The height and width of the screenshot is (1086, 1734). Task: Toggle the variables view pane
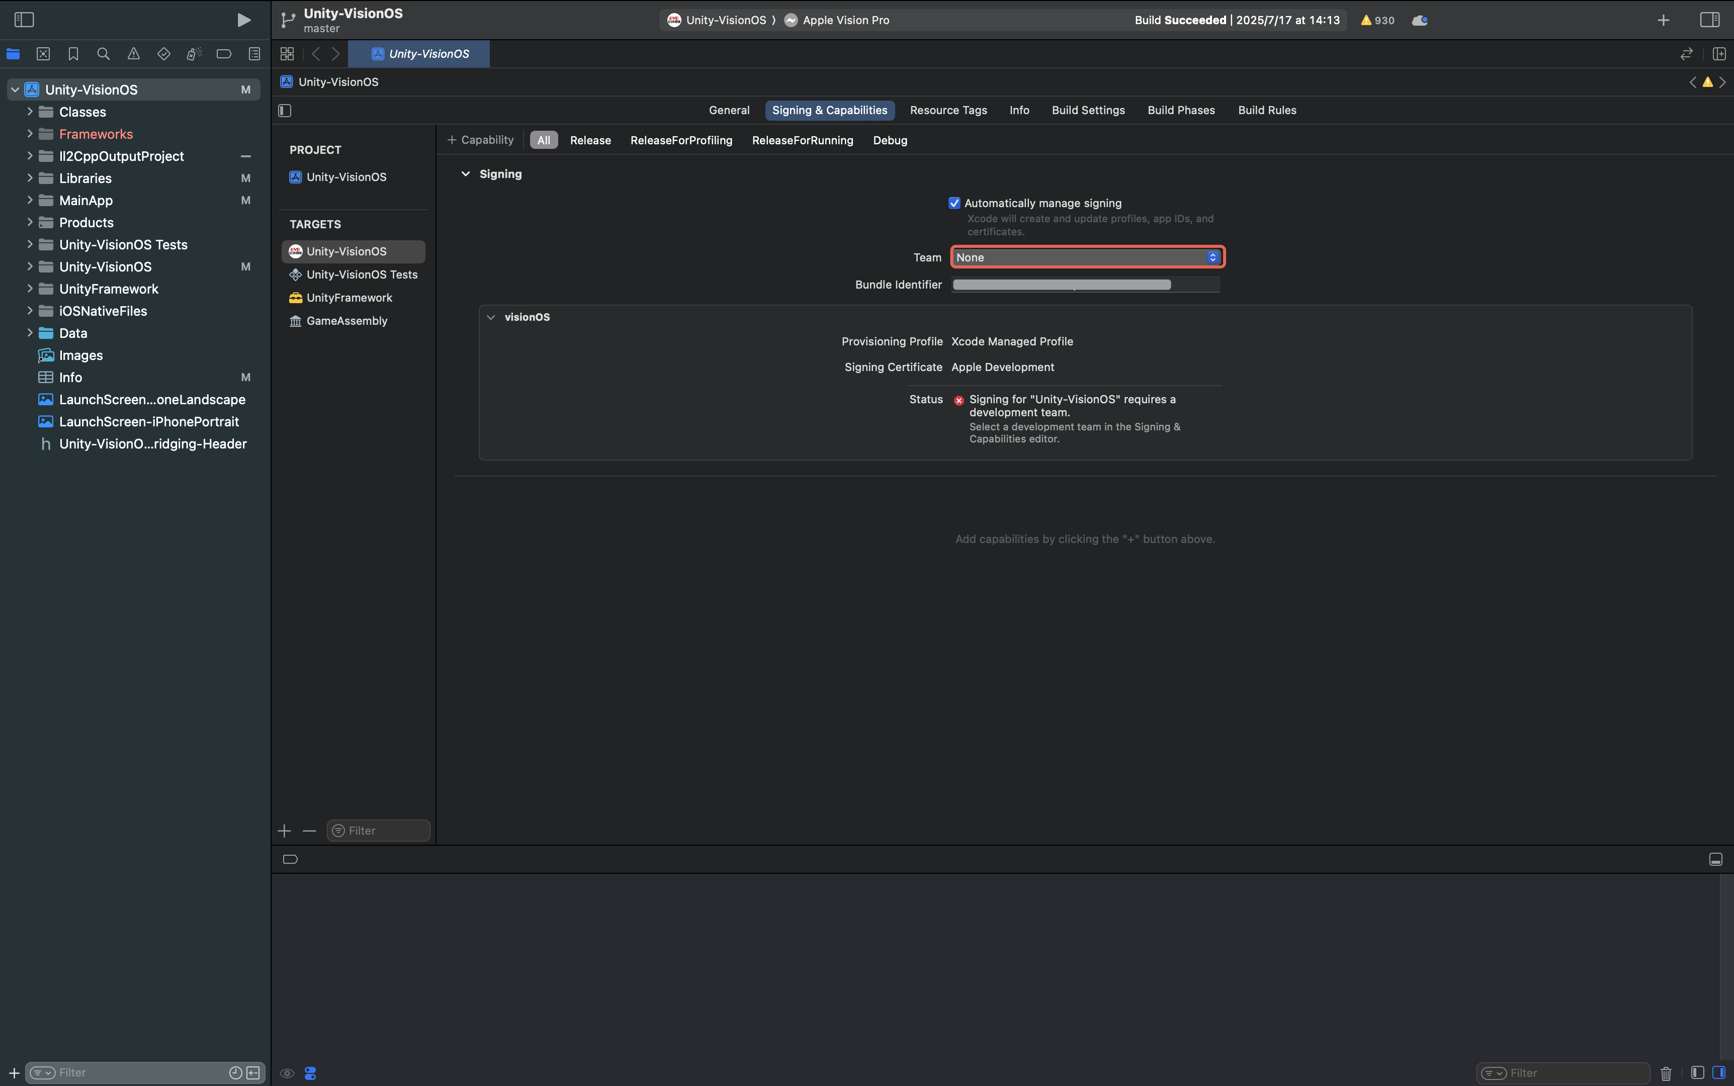pos(1697,1073)
